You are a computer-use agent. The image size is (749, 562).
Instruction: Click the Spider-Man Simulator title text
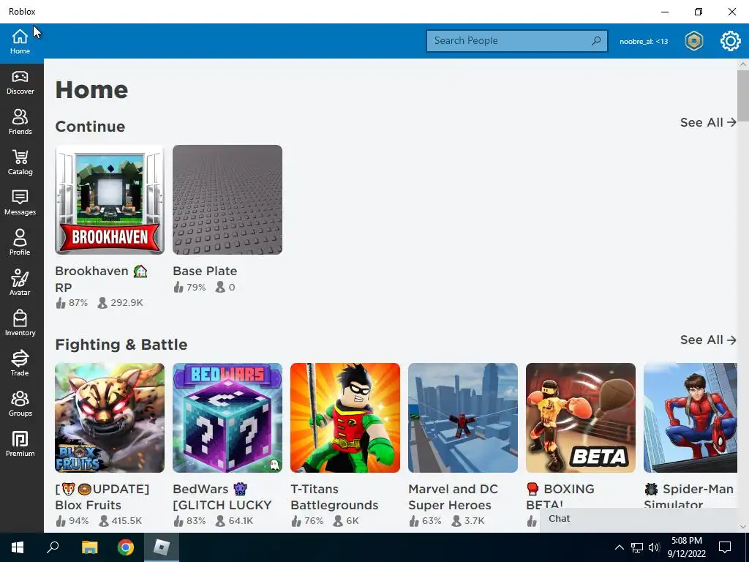pyautogui.click(x=688, y=496)
